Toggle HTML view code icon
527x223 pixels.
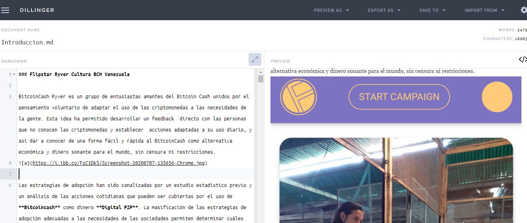pos(523,59)
